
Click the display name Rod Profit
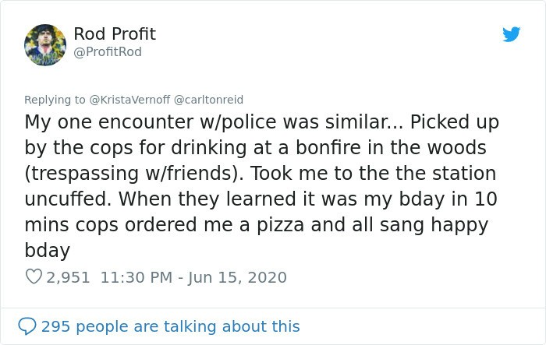pyautogui.click(x=115, y=34)
